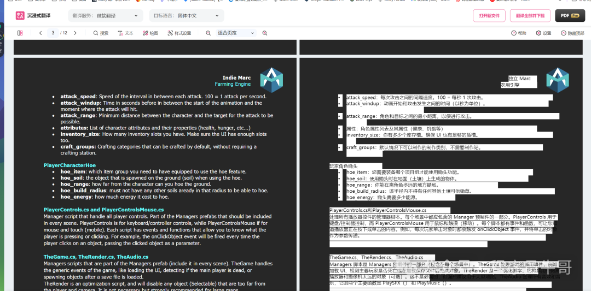Click the translated 玩家角色锄头 heading
This screenshot has width=591, height=291.
[343, 166]
